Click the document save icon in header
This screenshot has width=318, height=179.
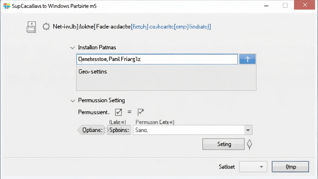(31, 27)
